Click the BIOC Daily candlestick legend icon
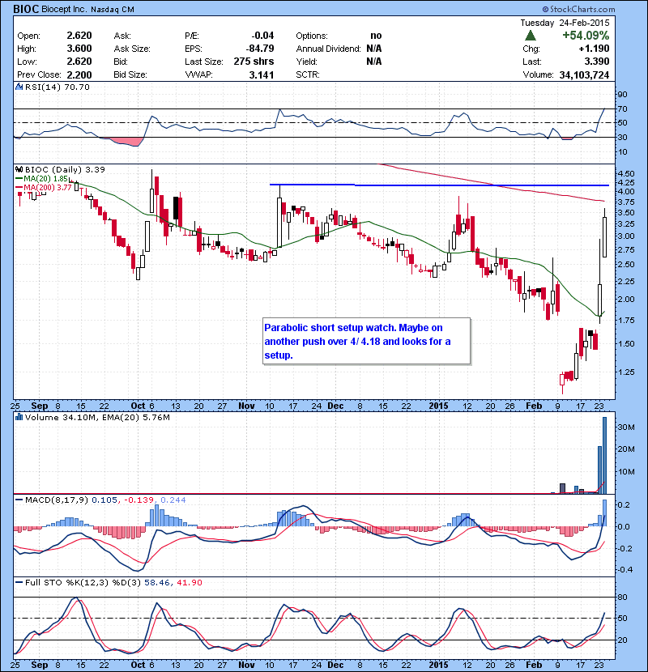This screenshot has height=672, width=648. [19, 170]
